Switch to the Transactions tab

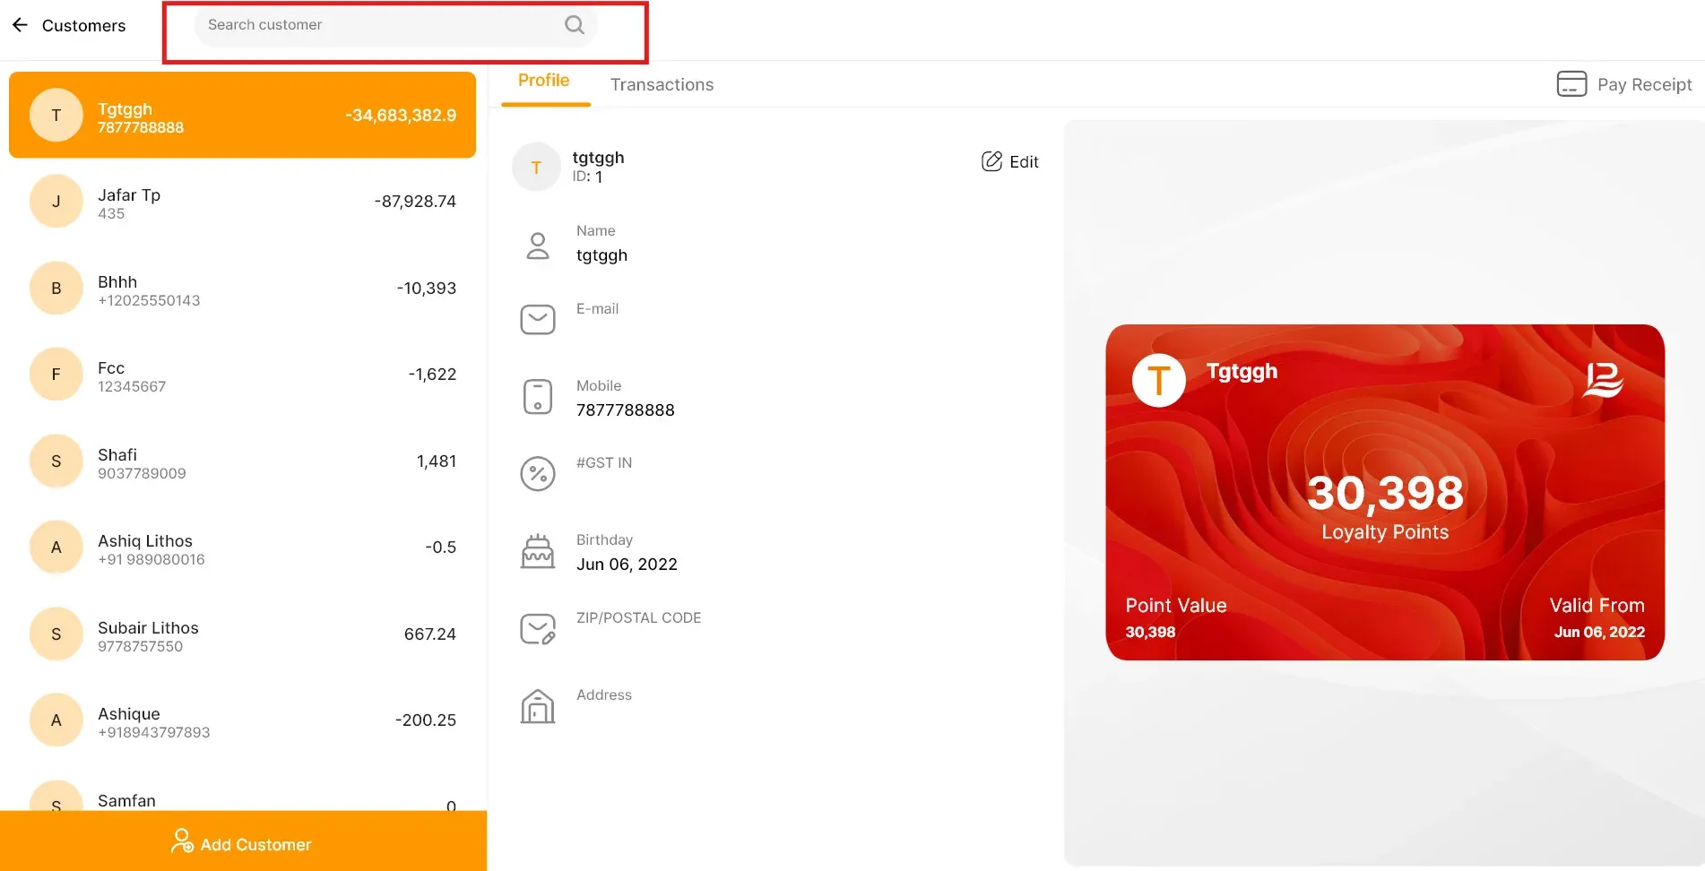coord(662,84)
